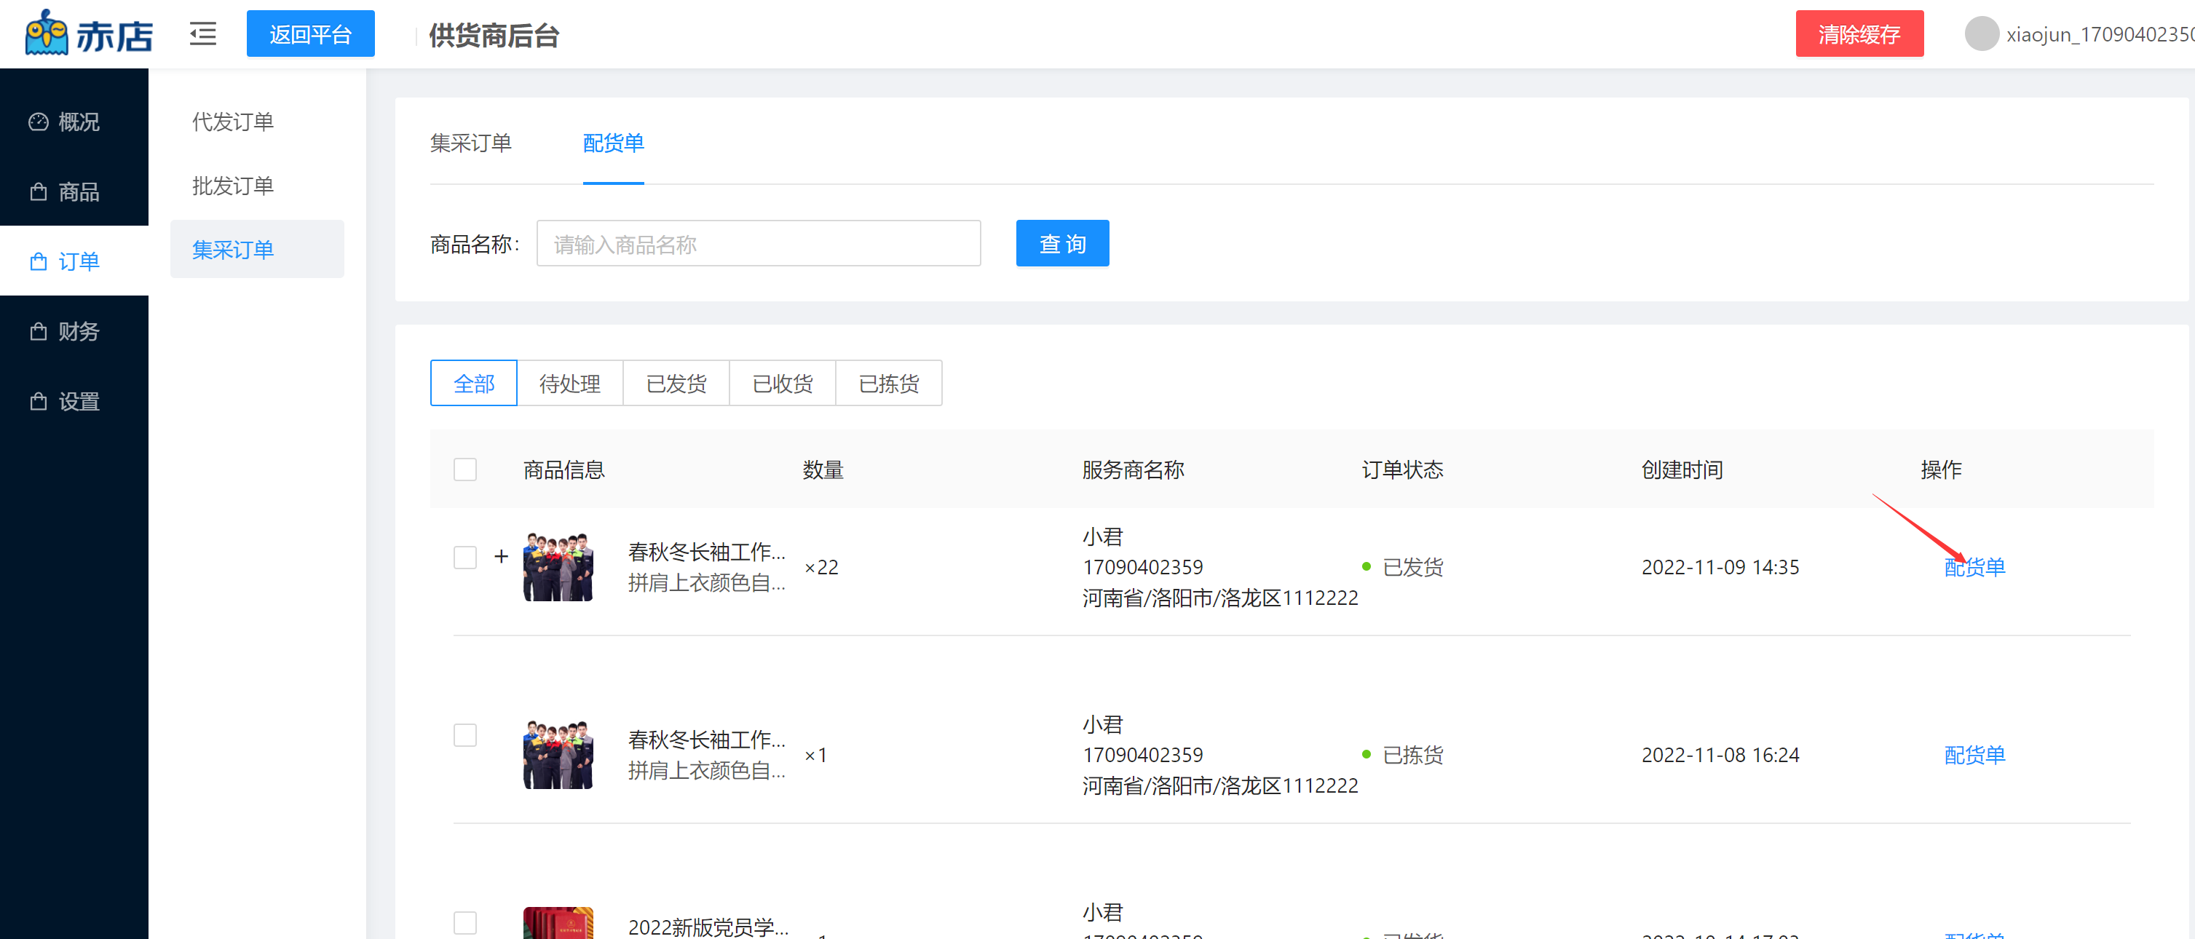This screenshot has height=939, width=2195.
Task: Check the ×1 已拣货 order row checkbox
Action: coord(465,734)
